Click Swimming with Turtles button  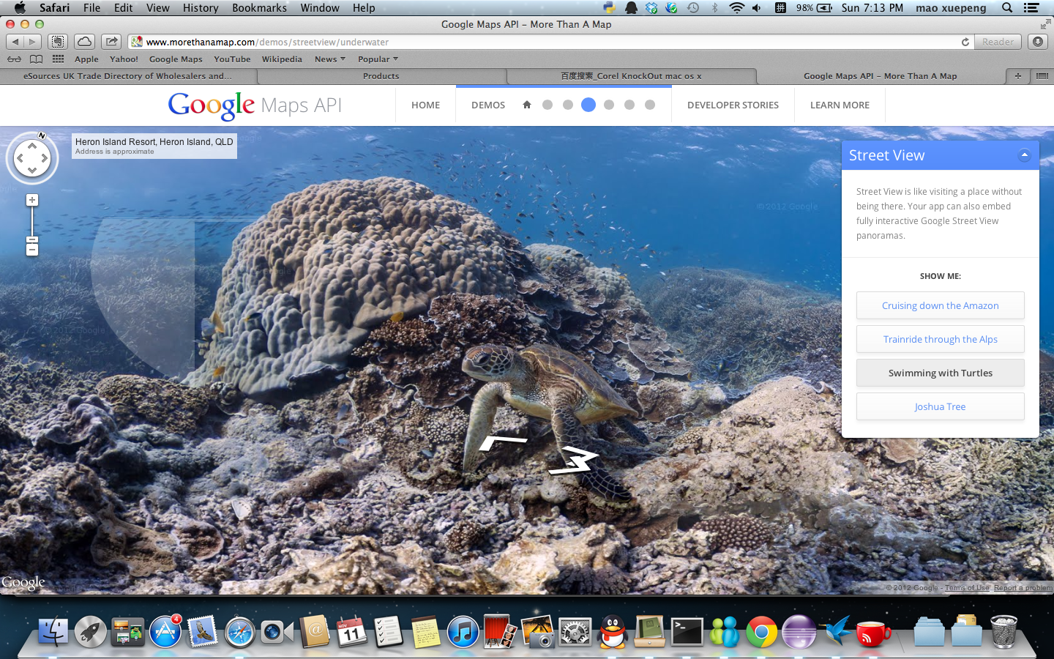940,373
